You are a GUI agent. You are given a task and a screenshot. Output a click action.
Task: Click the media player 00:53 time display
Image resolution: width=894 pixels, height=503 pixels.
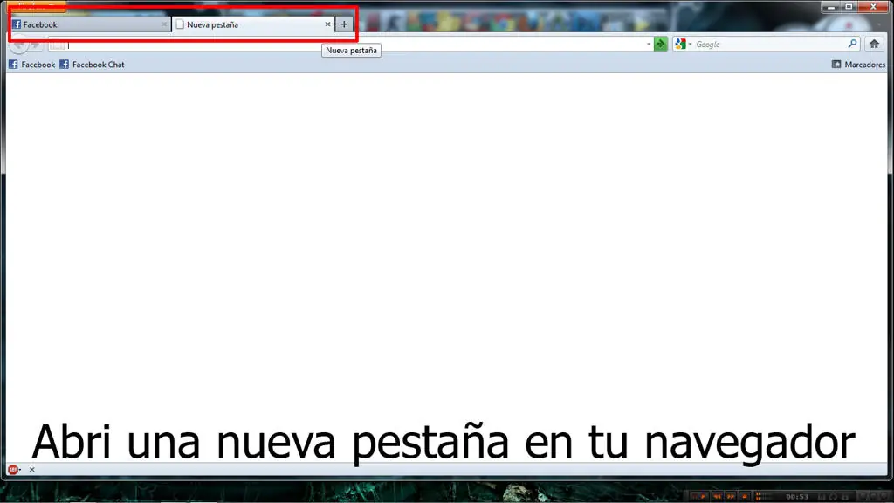[797, 497]
